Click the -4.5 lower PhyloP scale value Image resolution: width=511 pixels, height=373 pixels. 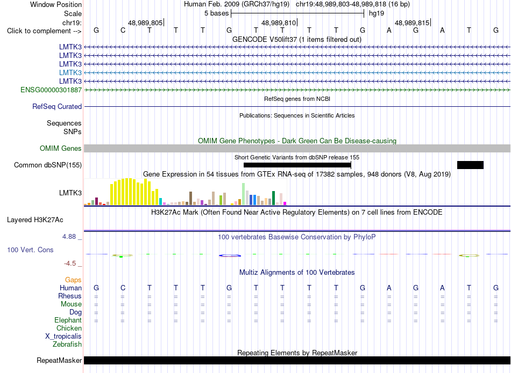pyautogui.click(x=70, y=264)
